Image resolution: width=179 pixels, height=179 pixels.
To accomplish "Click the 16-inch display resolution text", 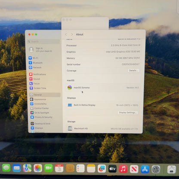I will tap(127, 105).
